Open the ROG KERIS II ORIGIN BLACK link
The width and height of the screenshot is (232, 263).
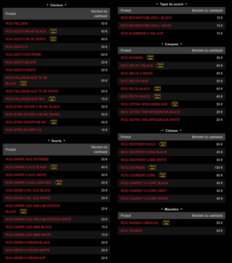coord(28,242)
